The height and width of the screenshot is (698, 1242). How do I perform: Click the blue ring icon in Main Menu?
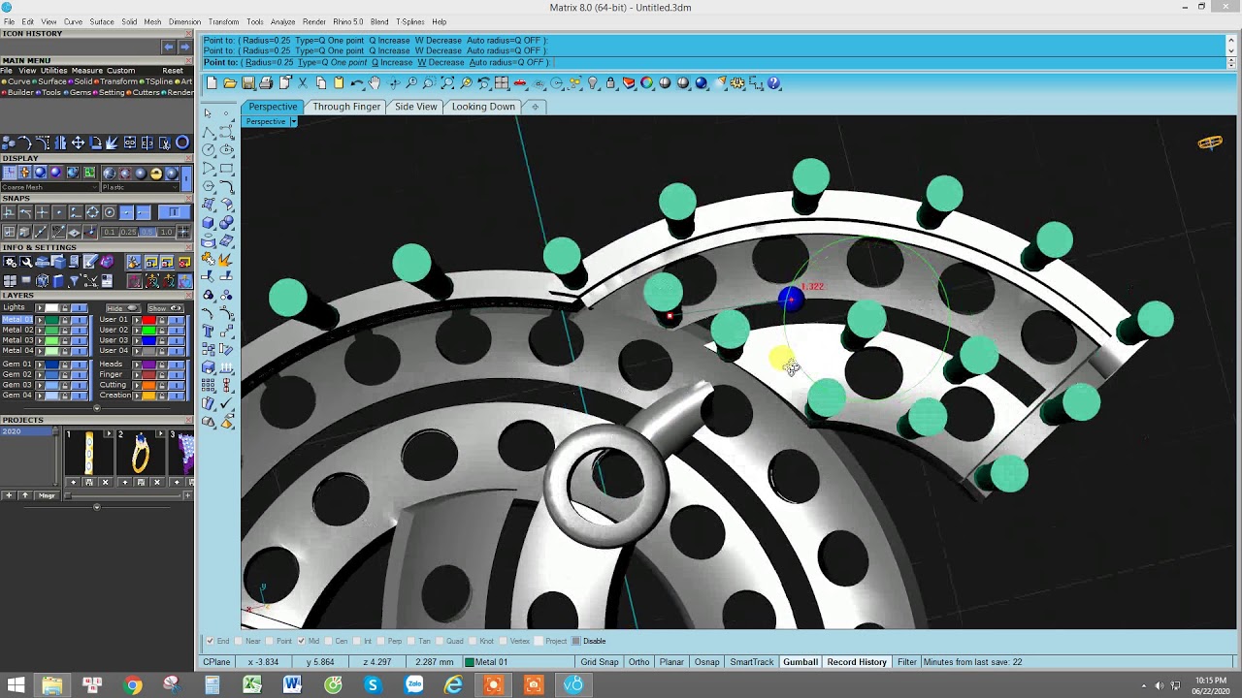tap(182, 143)
